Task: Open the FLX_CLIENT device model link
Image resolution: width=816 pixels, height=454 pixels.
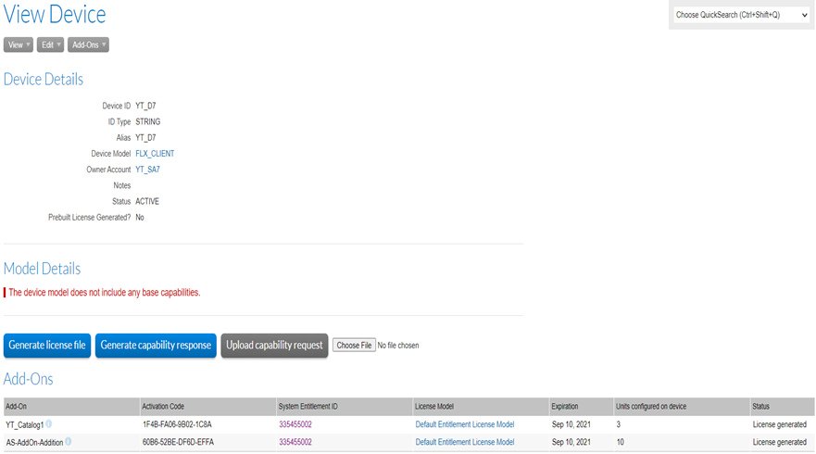Action: click(155, 154)
